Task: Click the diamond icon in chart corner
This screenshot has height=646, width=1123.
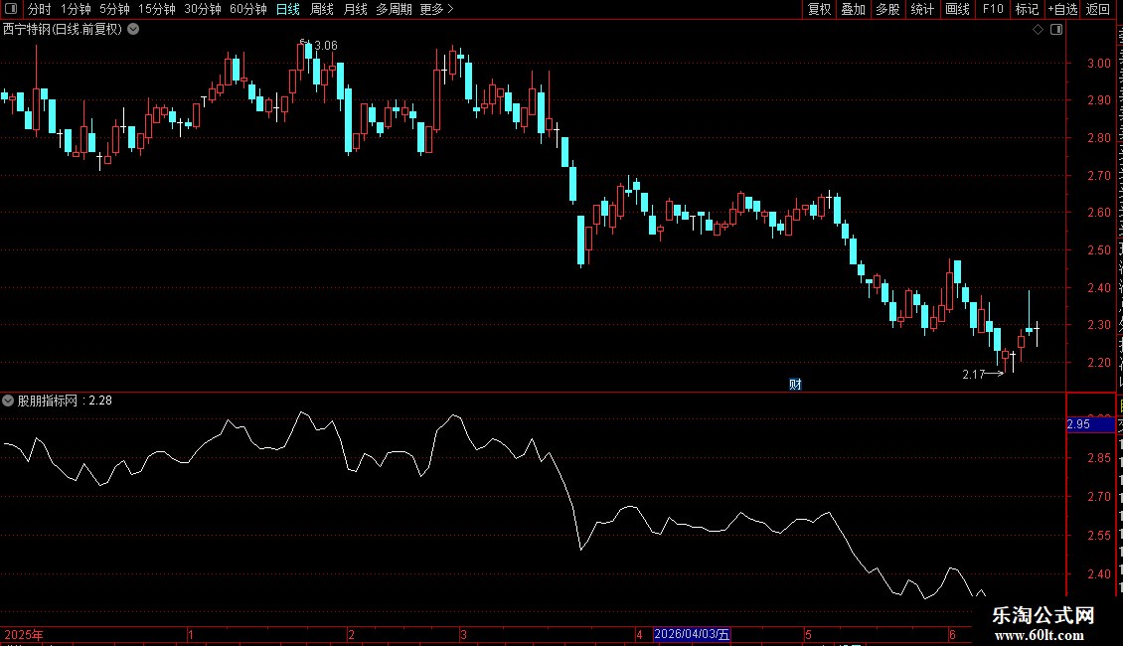Action: 1038,30
